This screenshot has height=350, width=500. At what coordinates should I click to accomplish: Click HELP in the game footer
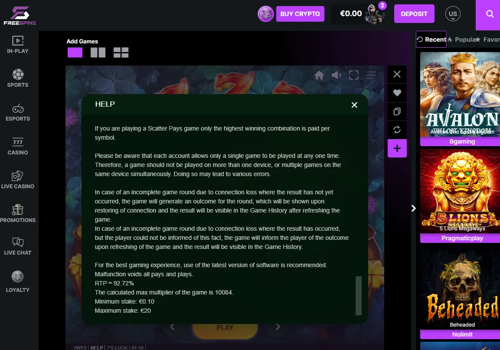pyautogui.click(x=97, y=347)
